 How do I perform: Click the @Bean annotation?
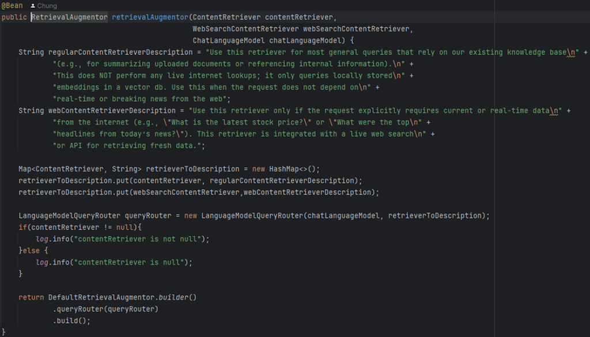coord(12,6)
